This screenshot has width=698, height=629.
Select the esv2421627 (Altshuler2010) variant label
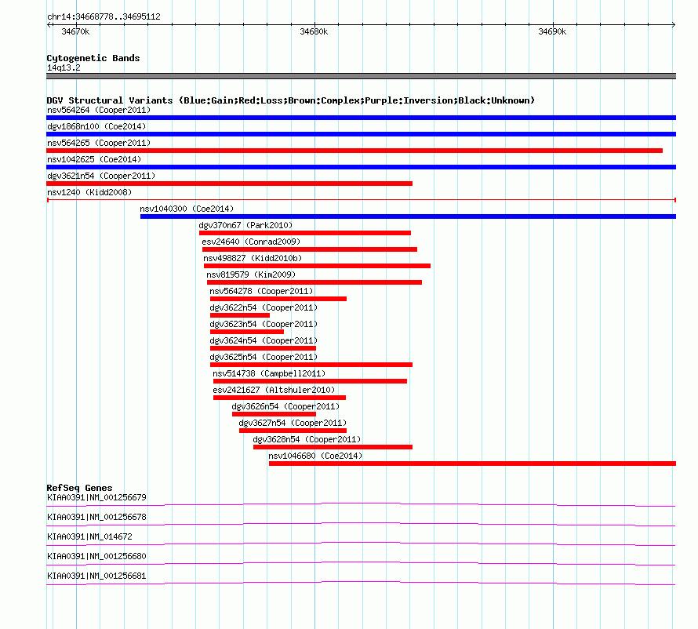274,390
